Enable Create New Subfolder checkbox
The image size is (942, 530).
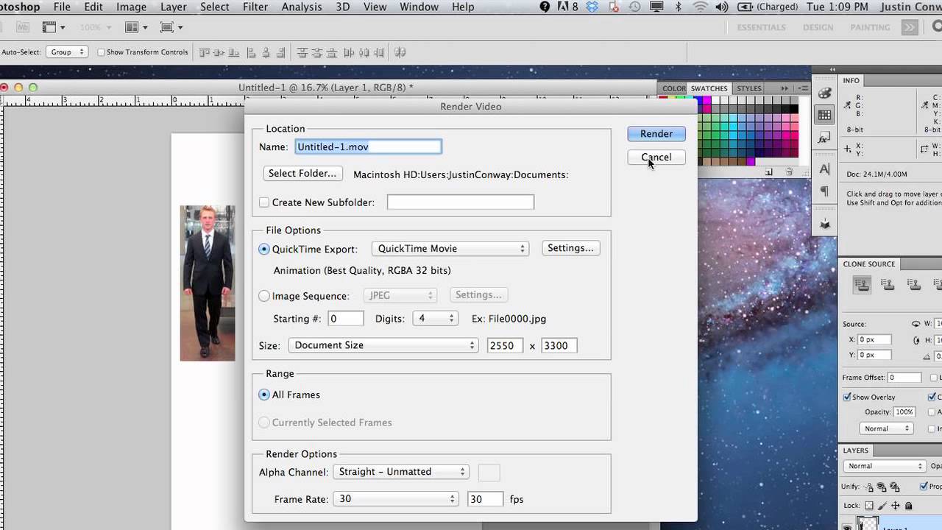point(264,202)
